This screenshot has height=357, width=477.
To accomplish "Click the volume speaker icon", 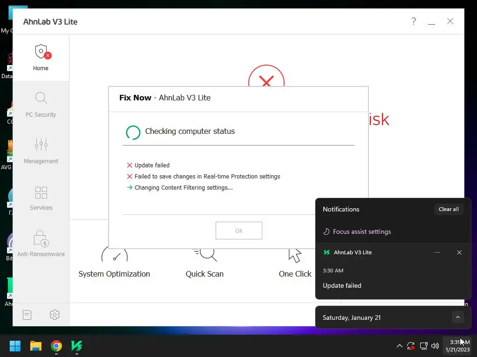I will pos(435,346).
